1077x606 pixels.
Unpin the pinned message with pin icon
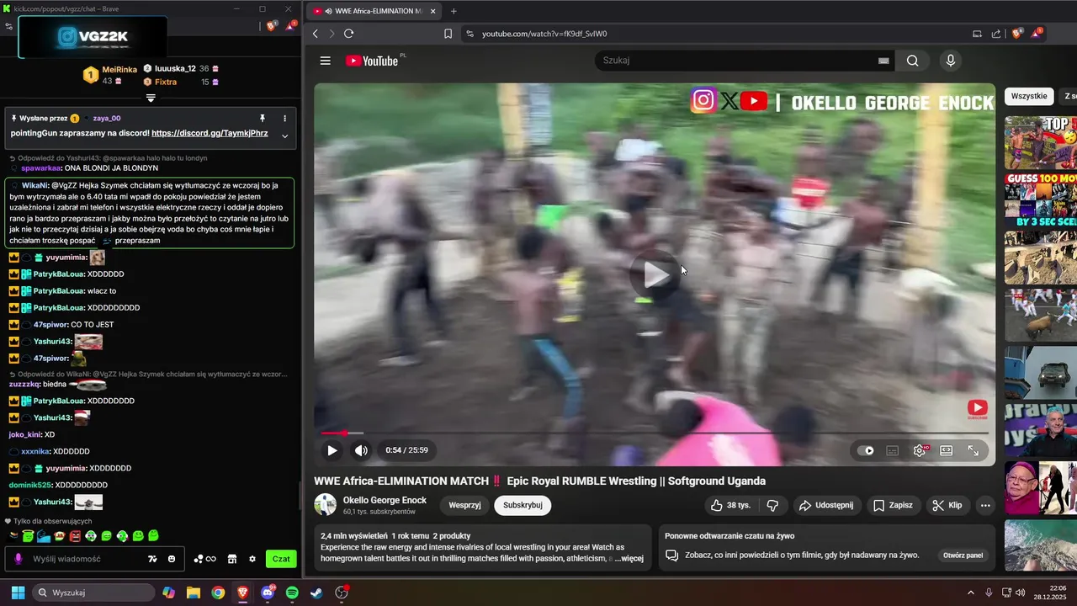coord(263,118)
